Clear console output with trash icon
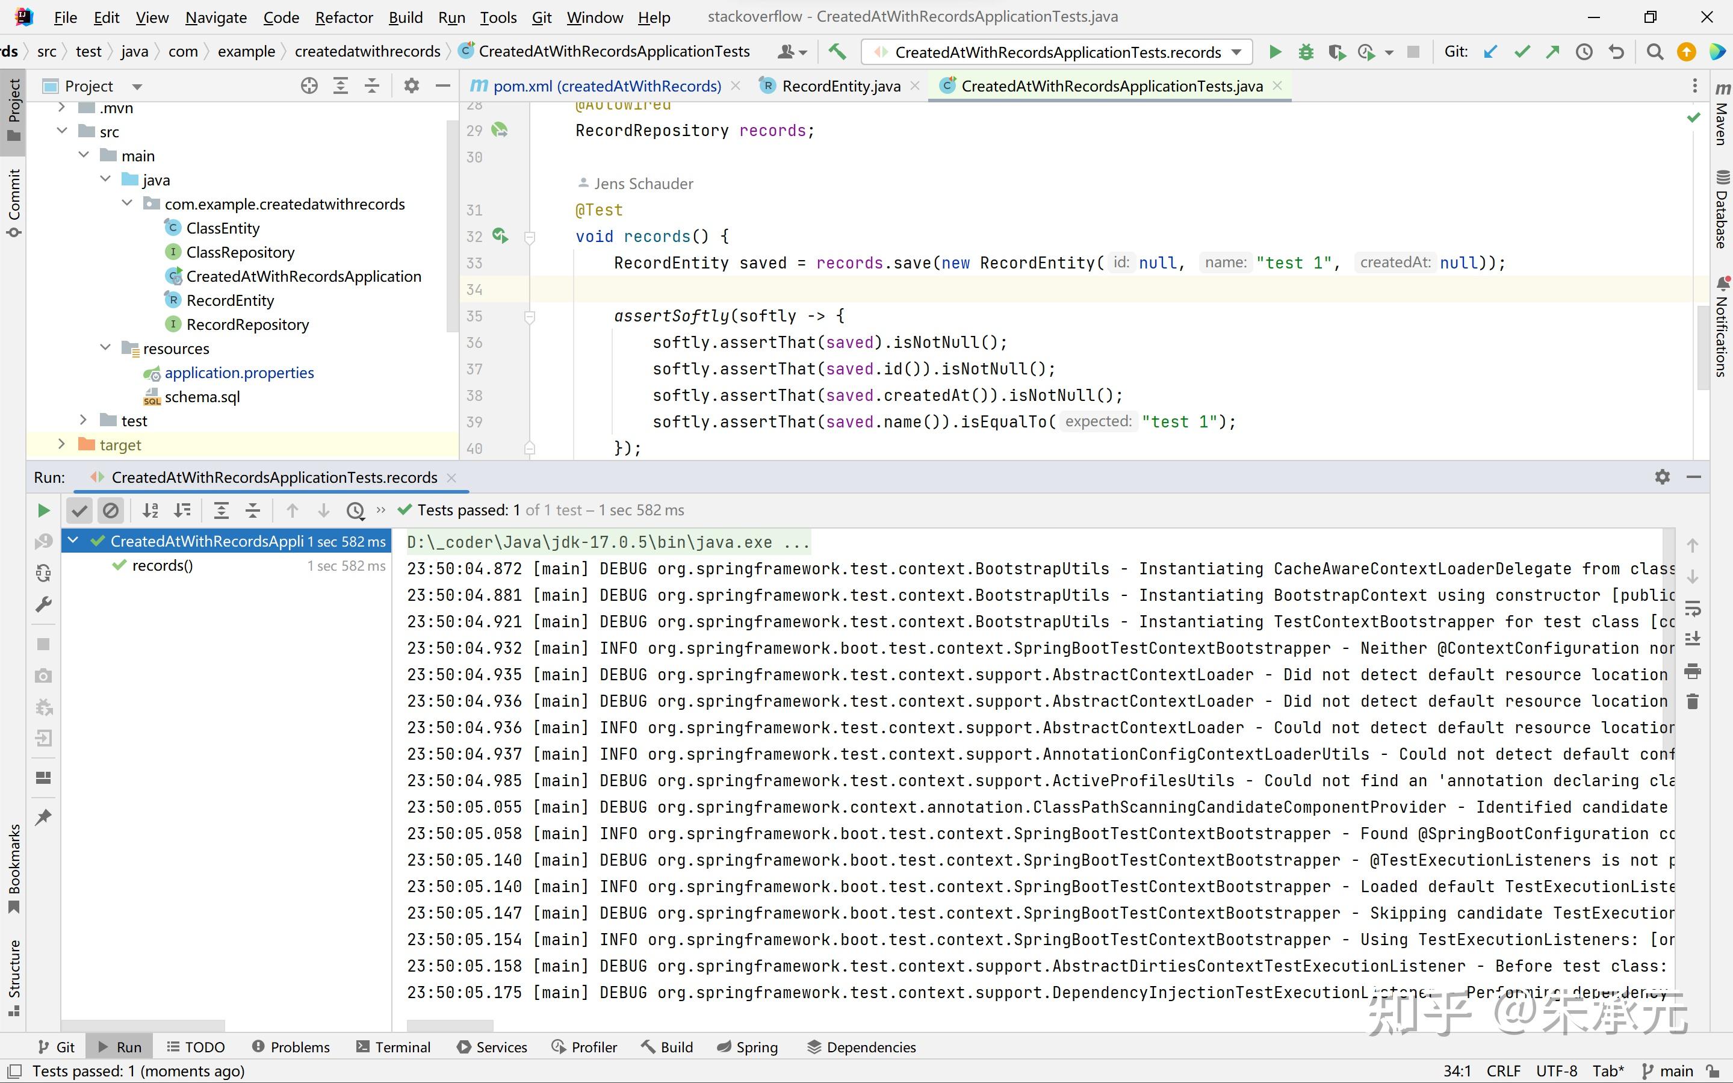 point(1692,701)
